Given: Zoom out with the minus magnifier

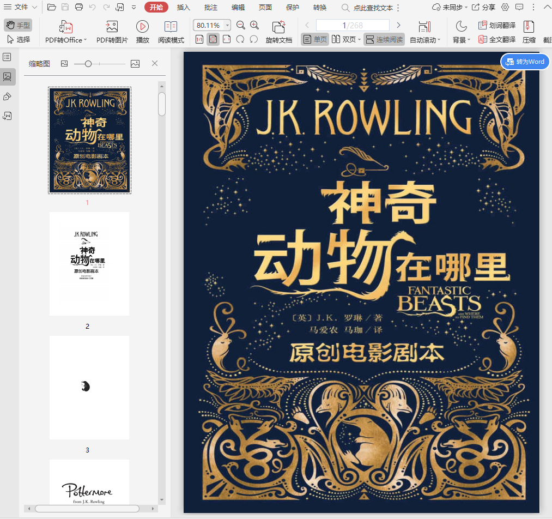Looking at the screenshot, I should 240,25.
